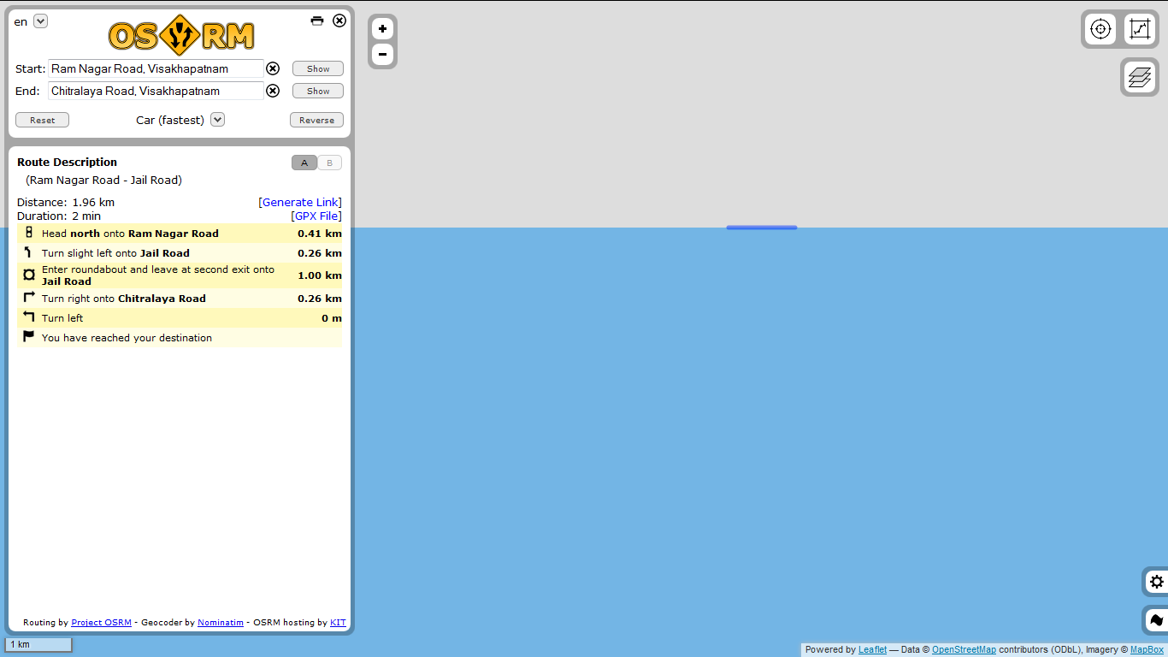Open the OpenStreetMap attribution link
This screenshot has width=1168, height=657.
coord(964,649)
